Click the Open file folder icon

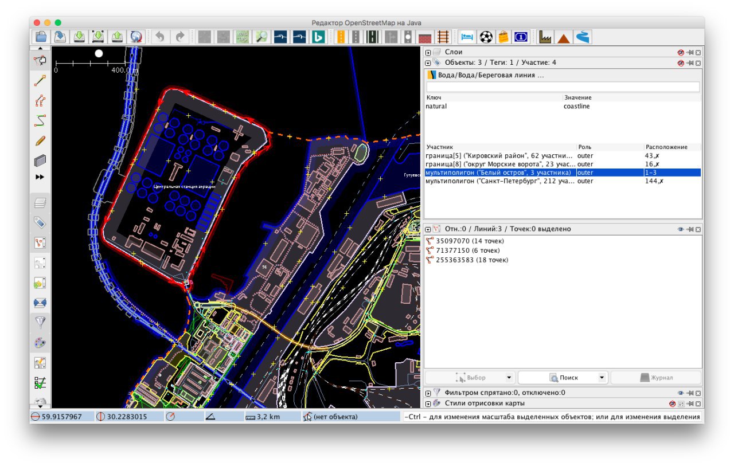pyautogui.click(x=41, y=37)
